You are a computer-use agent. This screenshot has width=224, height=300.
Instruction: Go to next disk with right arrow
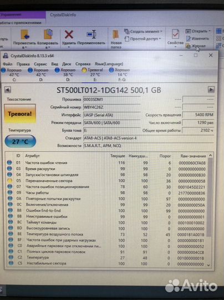[x=211, y=89]
